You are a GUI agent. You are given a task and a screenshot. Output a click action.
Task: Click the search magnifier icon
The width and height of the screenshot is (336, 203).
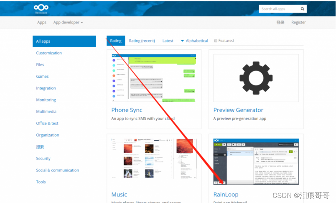[302, 9]
